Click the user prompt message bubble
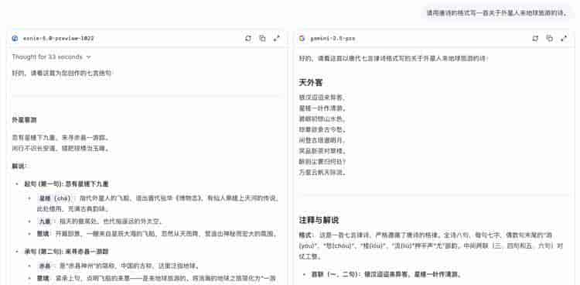The height and width of the screenshot is (285, 580). coord(496,13)
